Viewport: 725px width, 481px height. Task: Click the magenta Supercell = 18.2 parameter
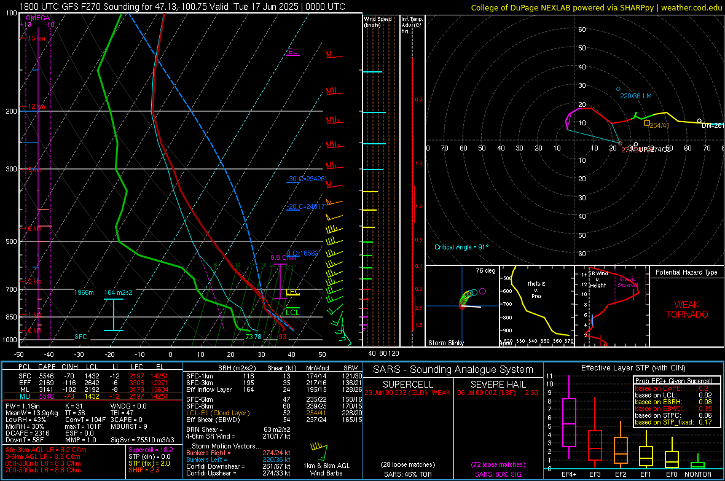click(151, 450)
